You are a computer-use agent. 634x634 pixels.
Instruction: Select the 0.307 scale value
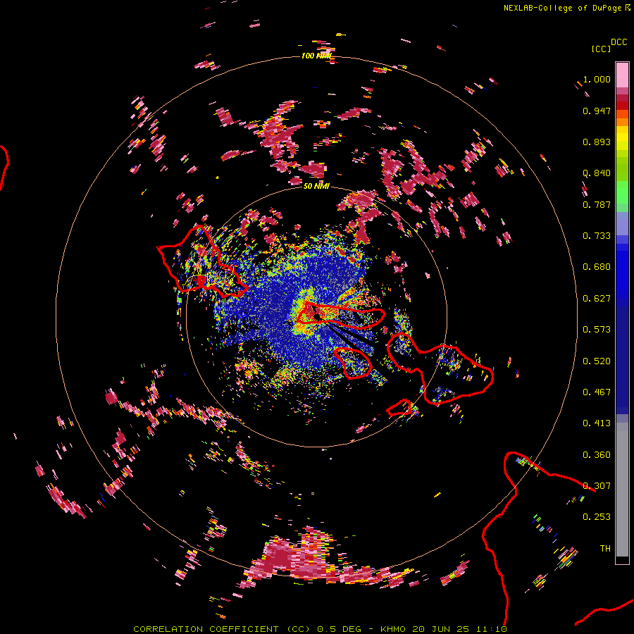[597, 486]
